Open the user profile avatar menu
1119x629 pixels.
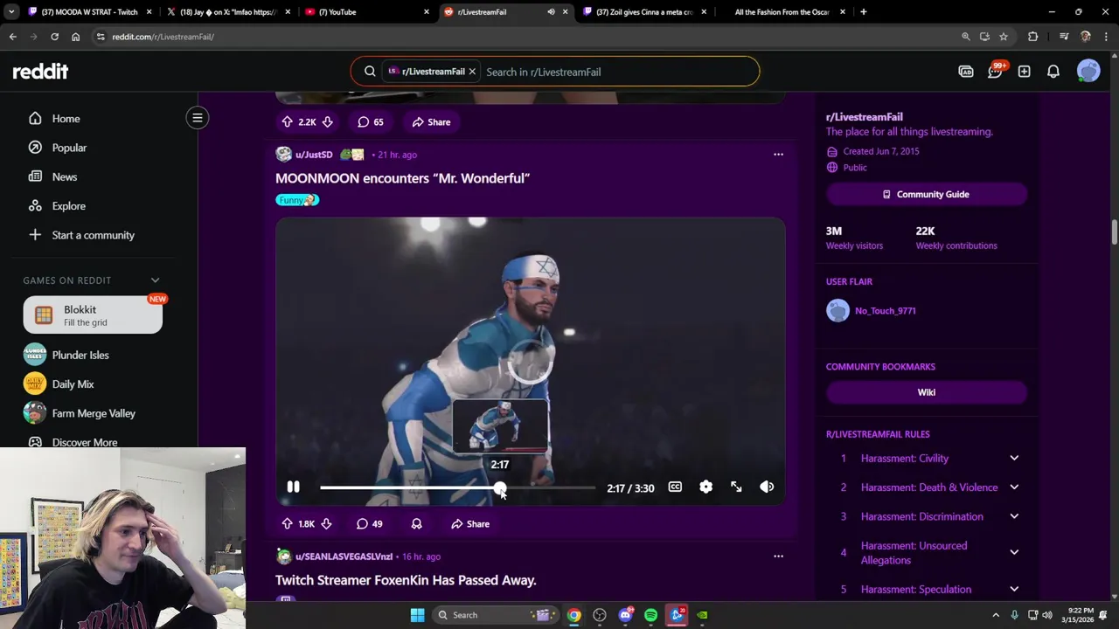point(1088,72)
